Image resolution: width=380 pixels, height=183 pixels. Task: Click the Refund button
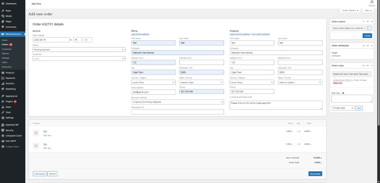[52, 174]
